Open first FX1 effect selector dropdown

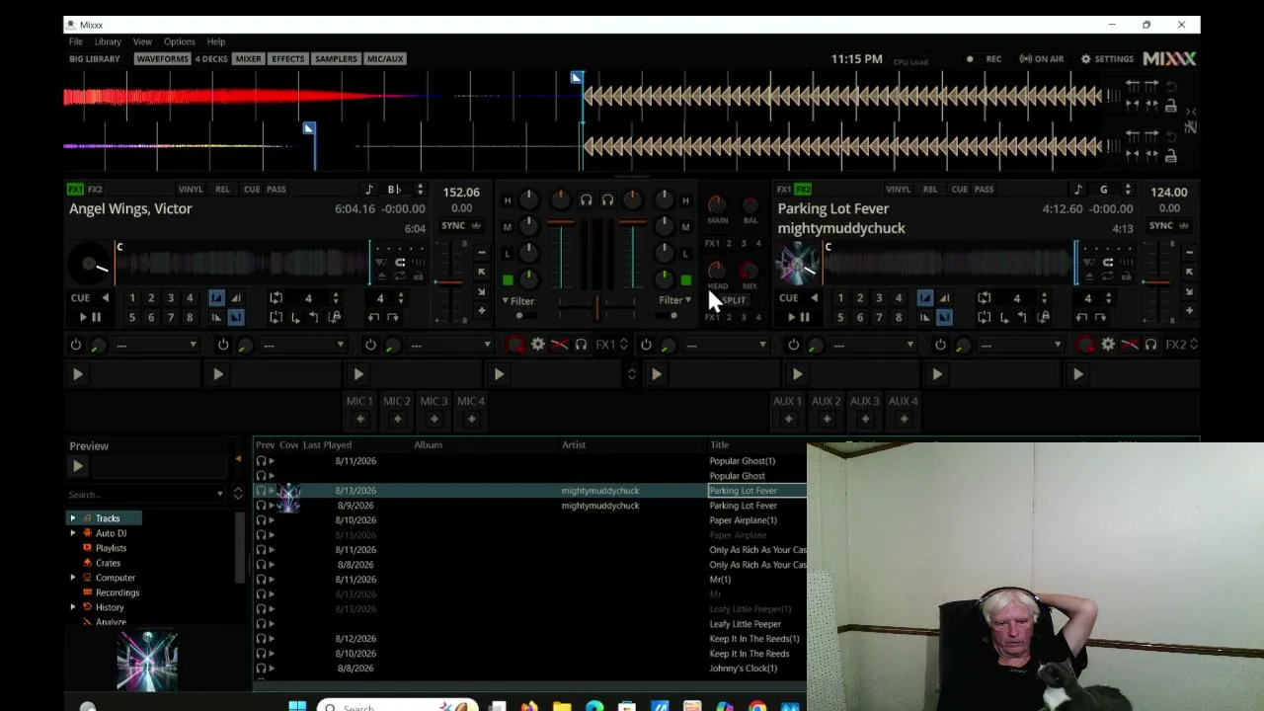tap(156, 345)
